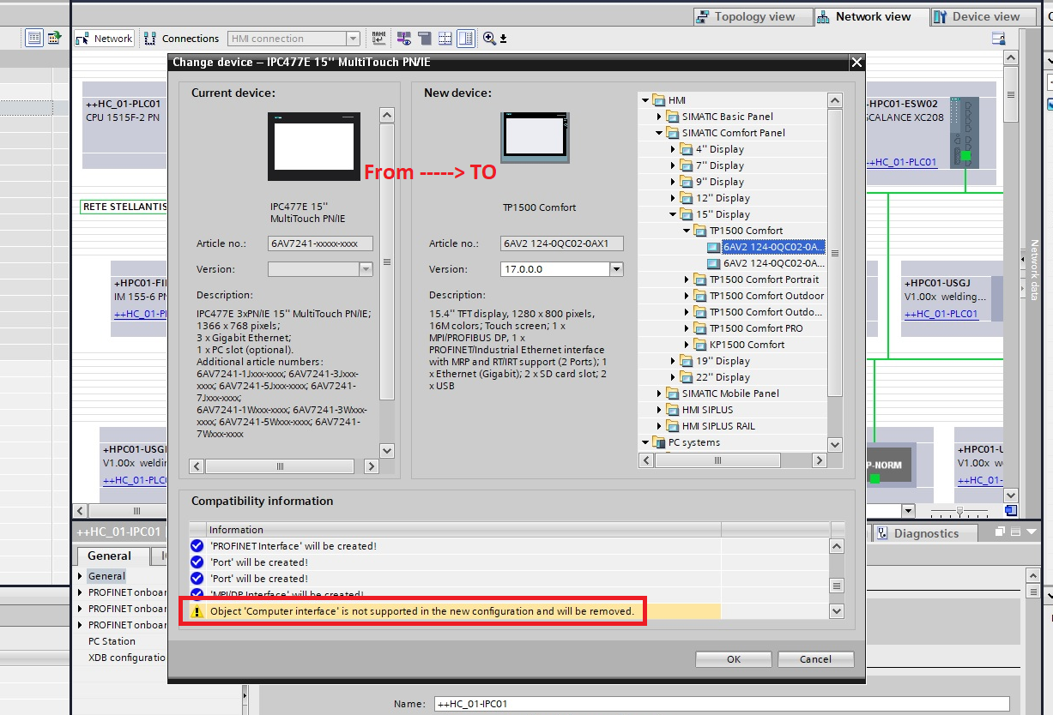The width and height of the screenshot is (1053, 715).
Task: Collapse the TP1500 Comfort tree node
Action: (x=687, y=231)
